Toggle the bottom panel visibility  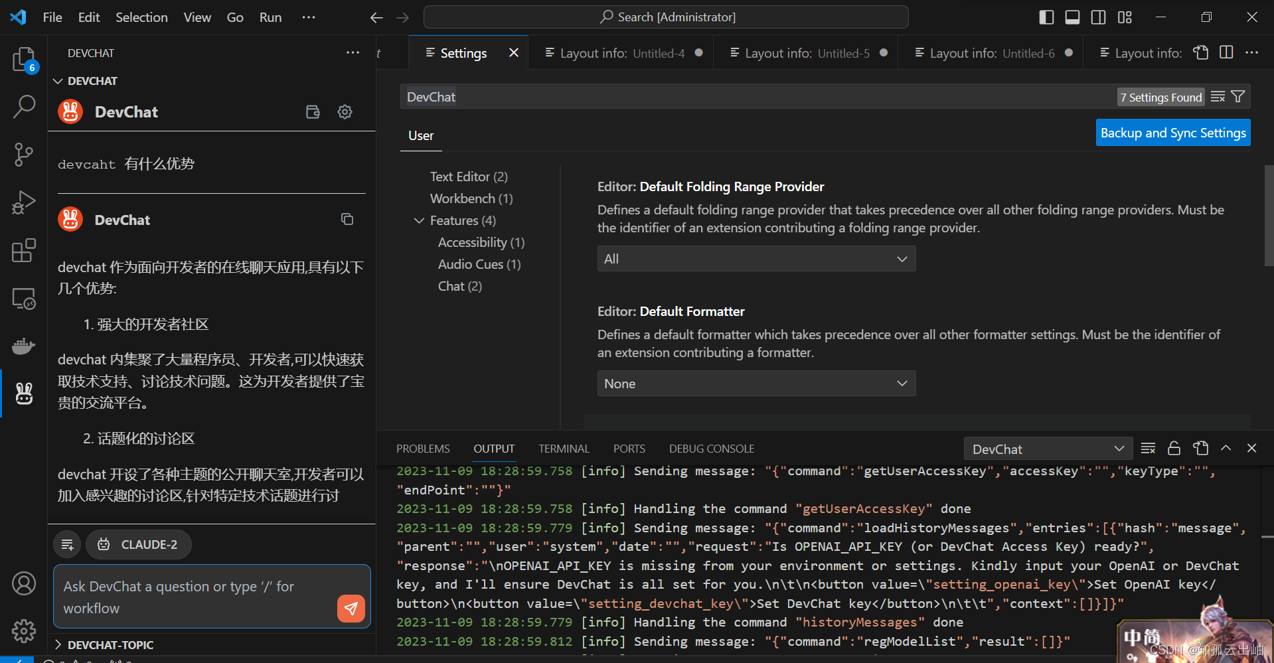point(1072,17)
